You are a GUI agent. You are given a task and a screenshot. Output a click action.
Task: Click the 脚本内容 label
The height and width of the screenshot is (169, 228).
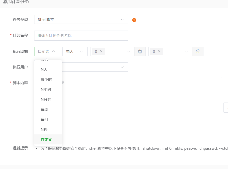(20, 83)
